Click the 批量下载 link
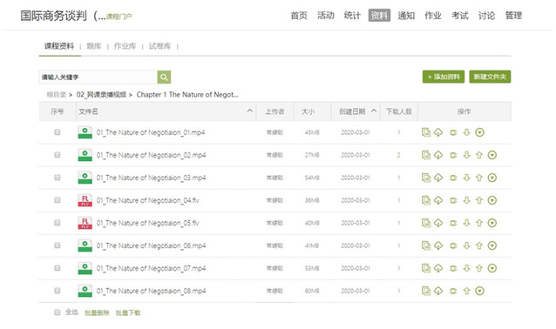The image size is (556, 329). [x=128, y=312]
